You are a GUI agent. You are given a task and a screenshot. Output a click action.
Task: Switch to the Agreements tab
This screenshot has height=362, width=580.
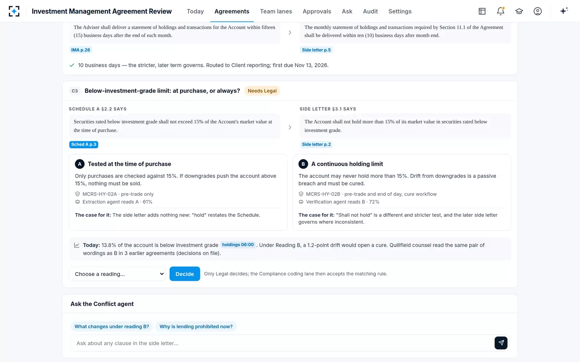point(232,11)
